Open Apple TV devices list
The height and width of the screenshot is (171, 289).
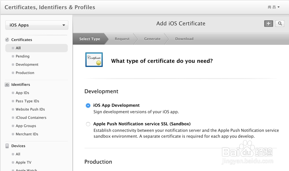[x=23, y=162]
